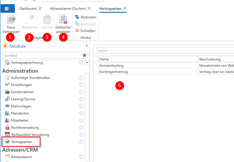This screenshot has width=234, height=162.
Task: Toggle favorite star for Einstellungen
Action: [x=81, y=85]
